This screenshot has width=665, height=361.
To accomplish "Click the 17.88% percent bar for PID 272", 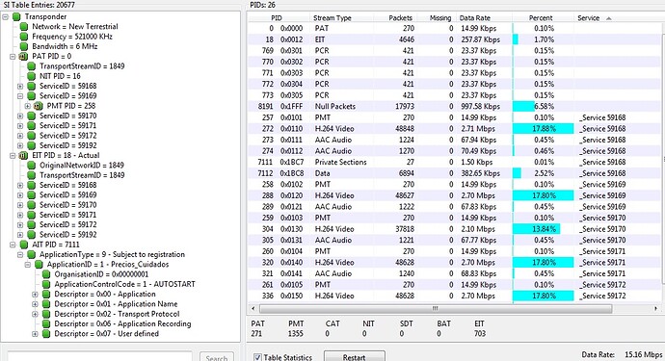I will pyautogui.click(x=544, y=129).
